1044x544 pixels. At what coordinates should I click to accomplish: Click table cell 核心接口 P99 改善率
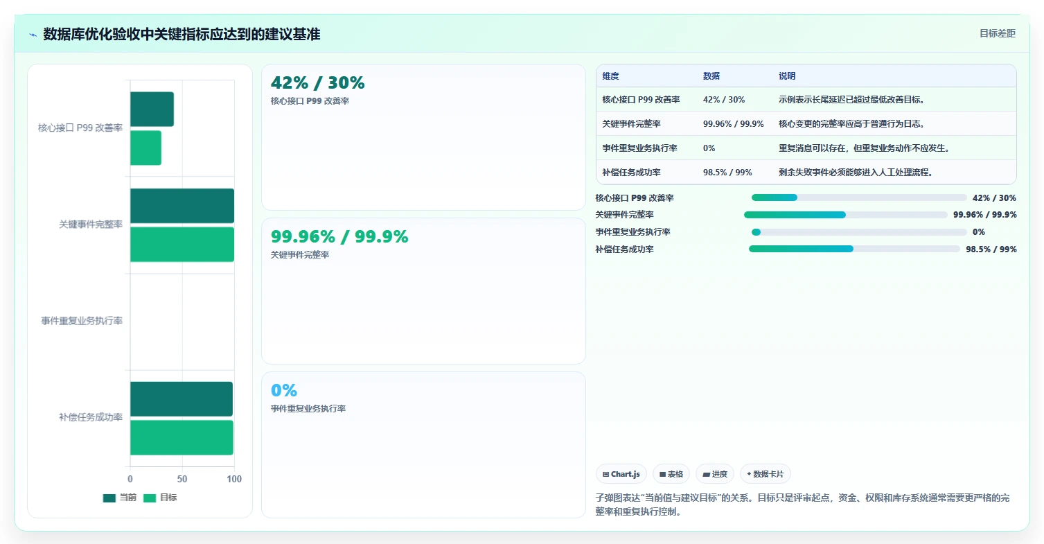(x=641, y=100)
